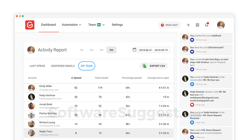
Task: Click Patrice Bahranu's avatar in table
Action: click(x=31, y=115)
